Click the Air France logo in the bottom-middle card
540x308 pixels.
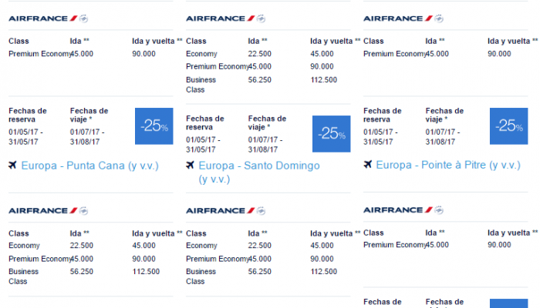(225, 211)
